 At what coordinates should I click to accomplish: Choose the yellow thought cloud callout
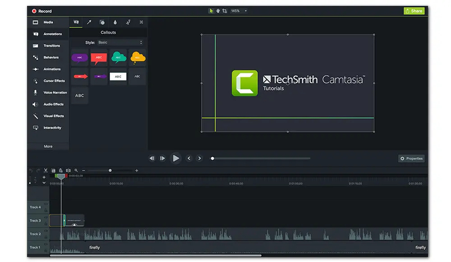pyautogui.click(x=137, y=58)
